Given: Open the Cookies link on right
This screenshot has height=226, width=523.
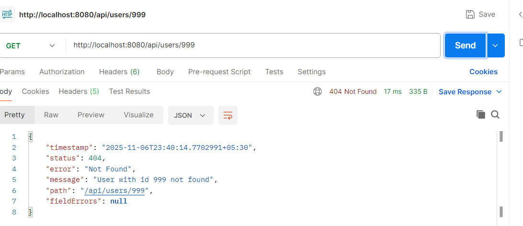Looking at the screenshot, I should pyautogui.click(x=483, y=72).
